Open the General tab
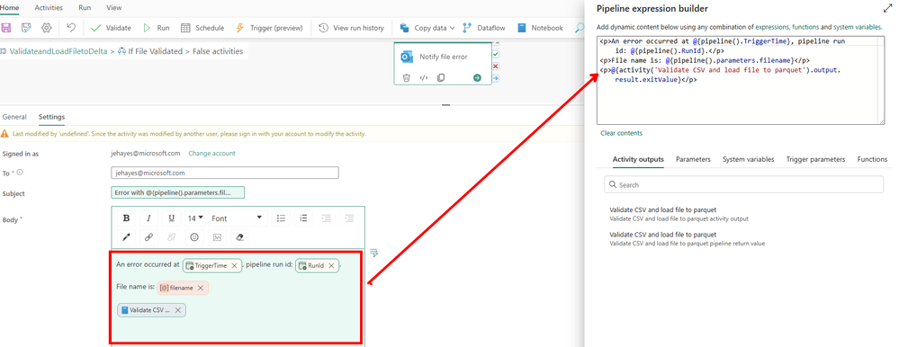The image size is (899, 347). pyautogui.click(x=14, y=117)
